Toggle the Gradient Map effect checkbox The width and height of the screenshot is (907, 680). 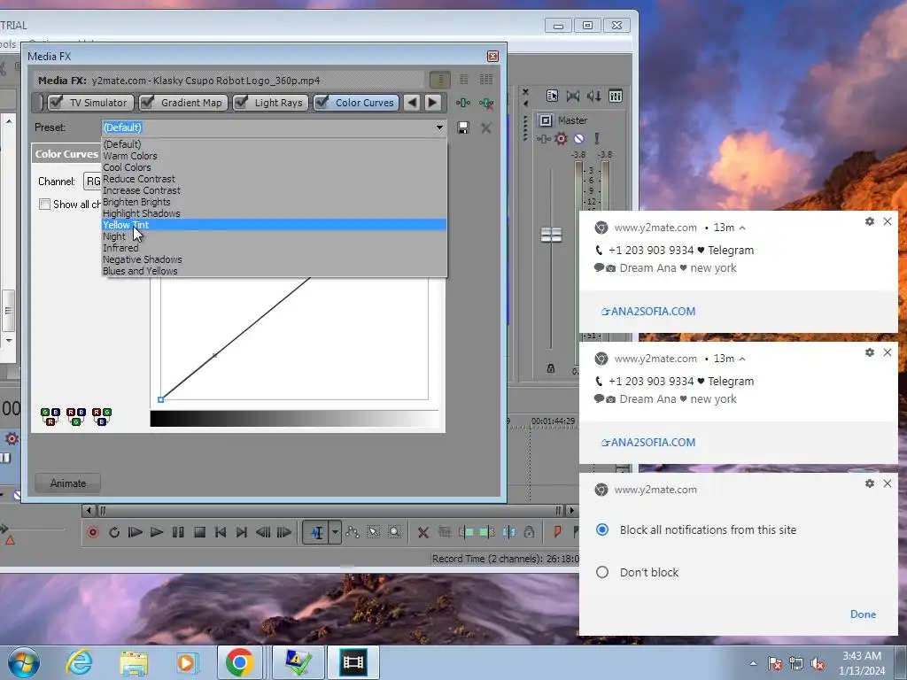(x=148, y=103)
